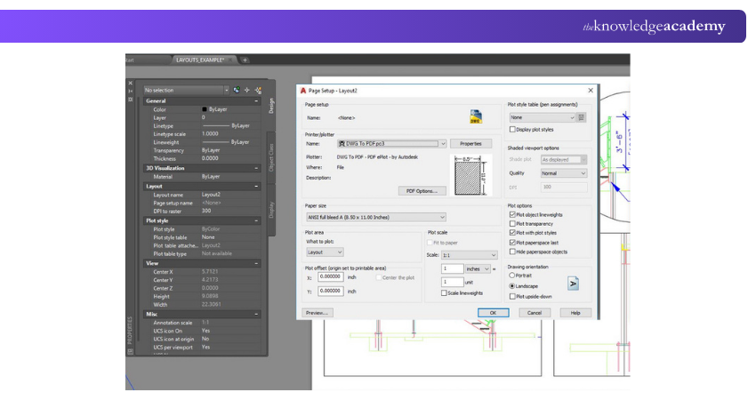Image resolution: width=756 pixels, height=400 pixels.
Task: Click the UCS icon On row
Action: 202,331
